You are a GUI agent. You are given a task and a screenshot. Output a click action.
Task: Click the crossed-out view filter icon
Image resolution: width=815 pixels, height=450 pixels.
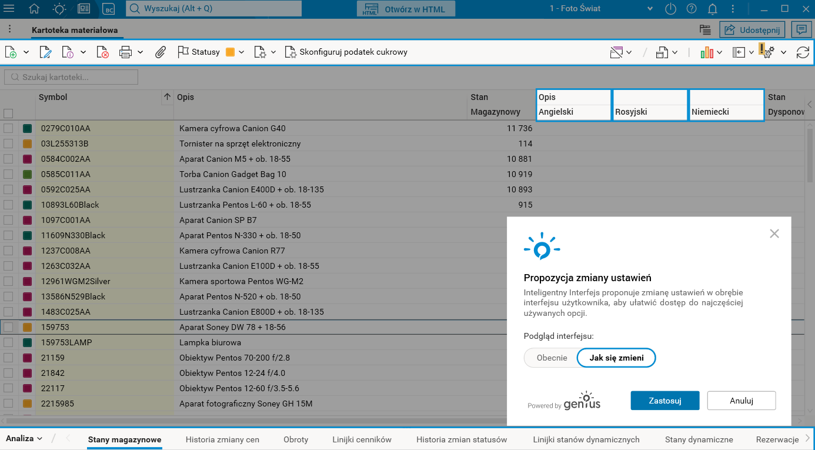click(616, 52)
